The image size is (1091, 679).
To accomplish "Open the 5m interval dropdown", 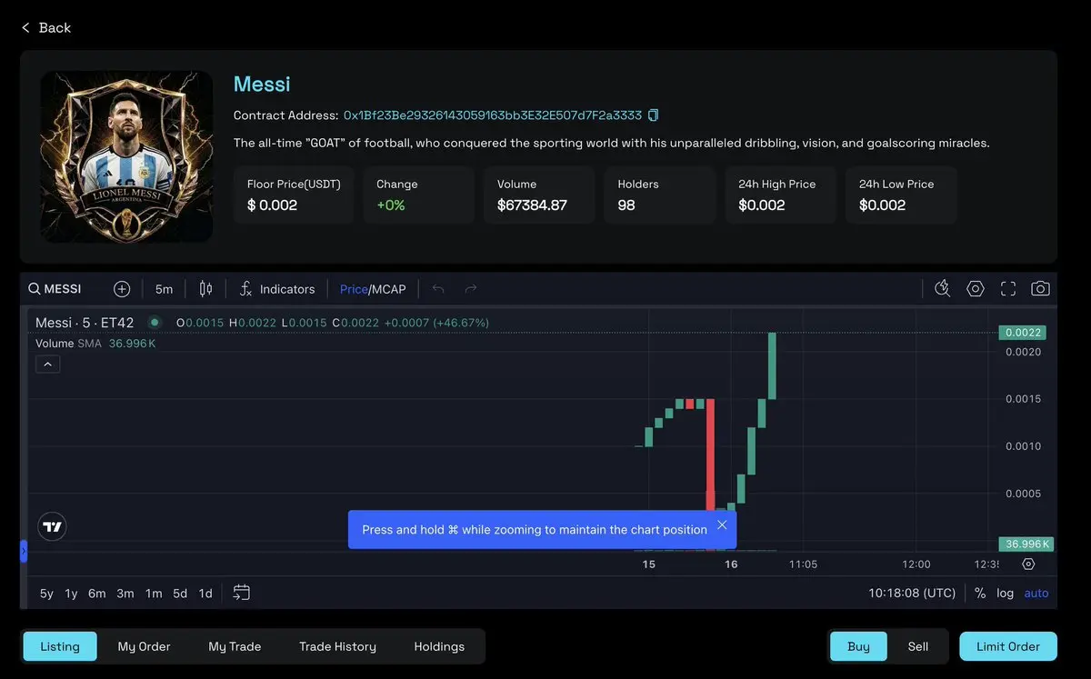I will pyautogui.click(x=164, y=289).
